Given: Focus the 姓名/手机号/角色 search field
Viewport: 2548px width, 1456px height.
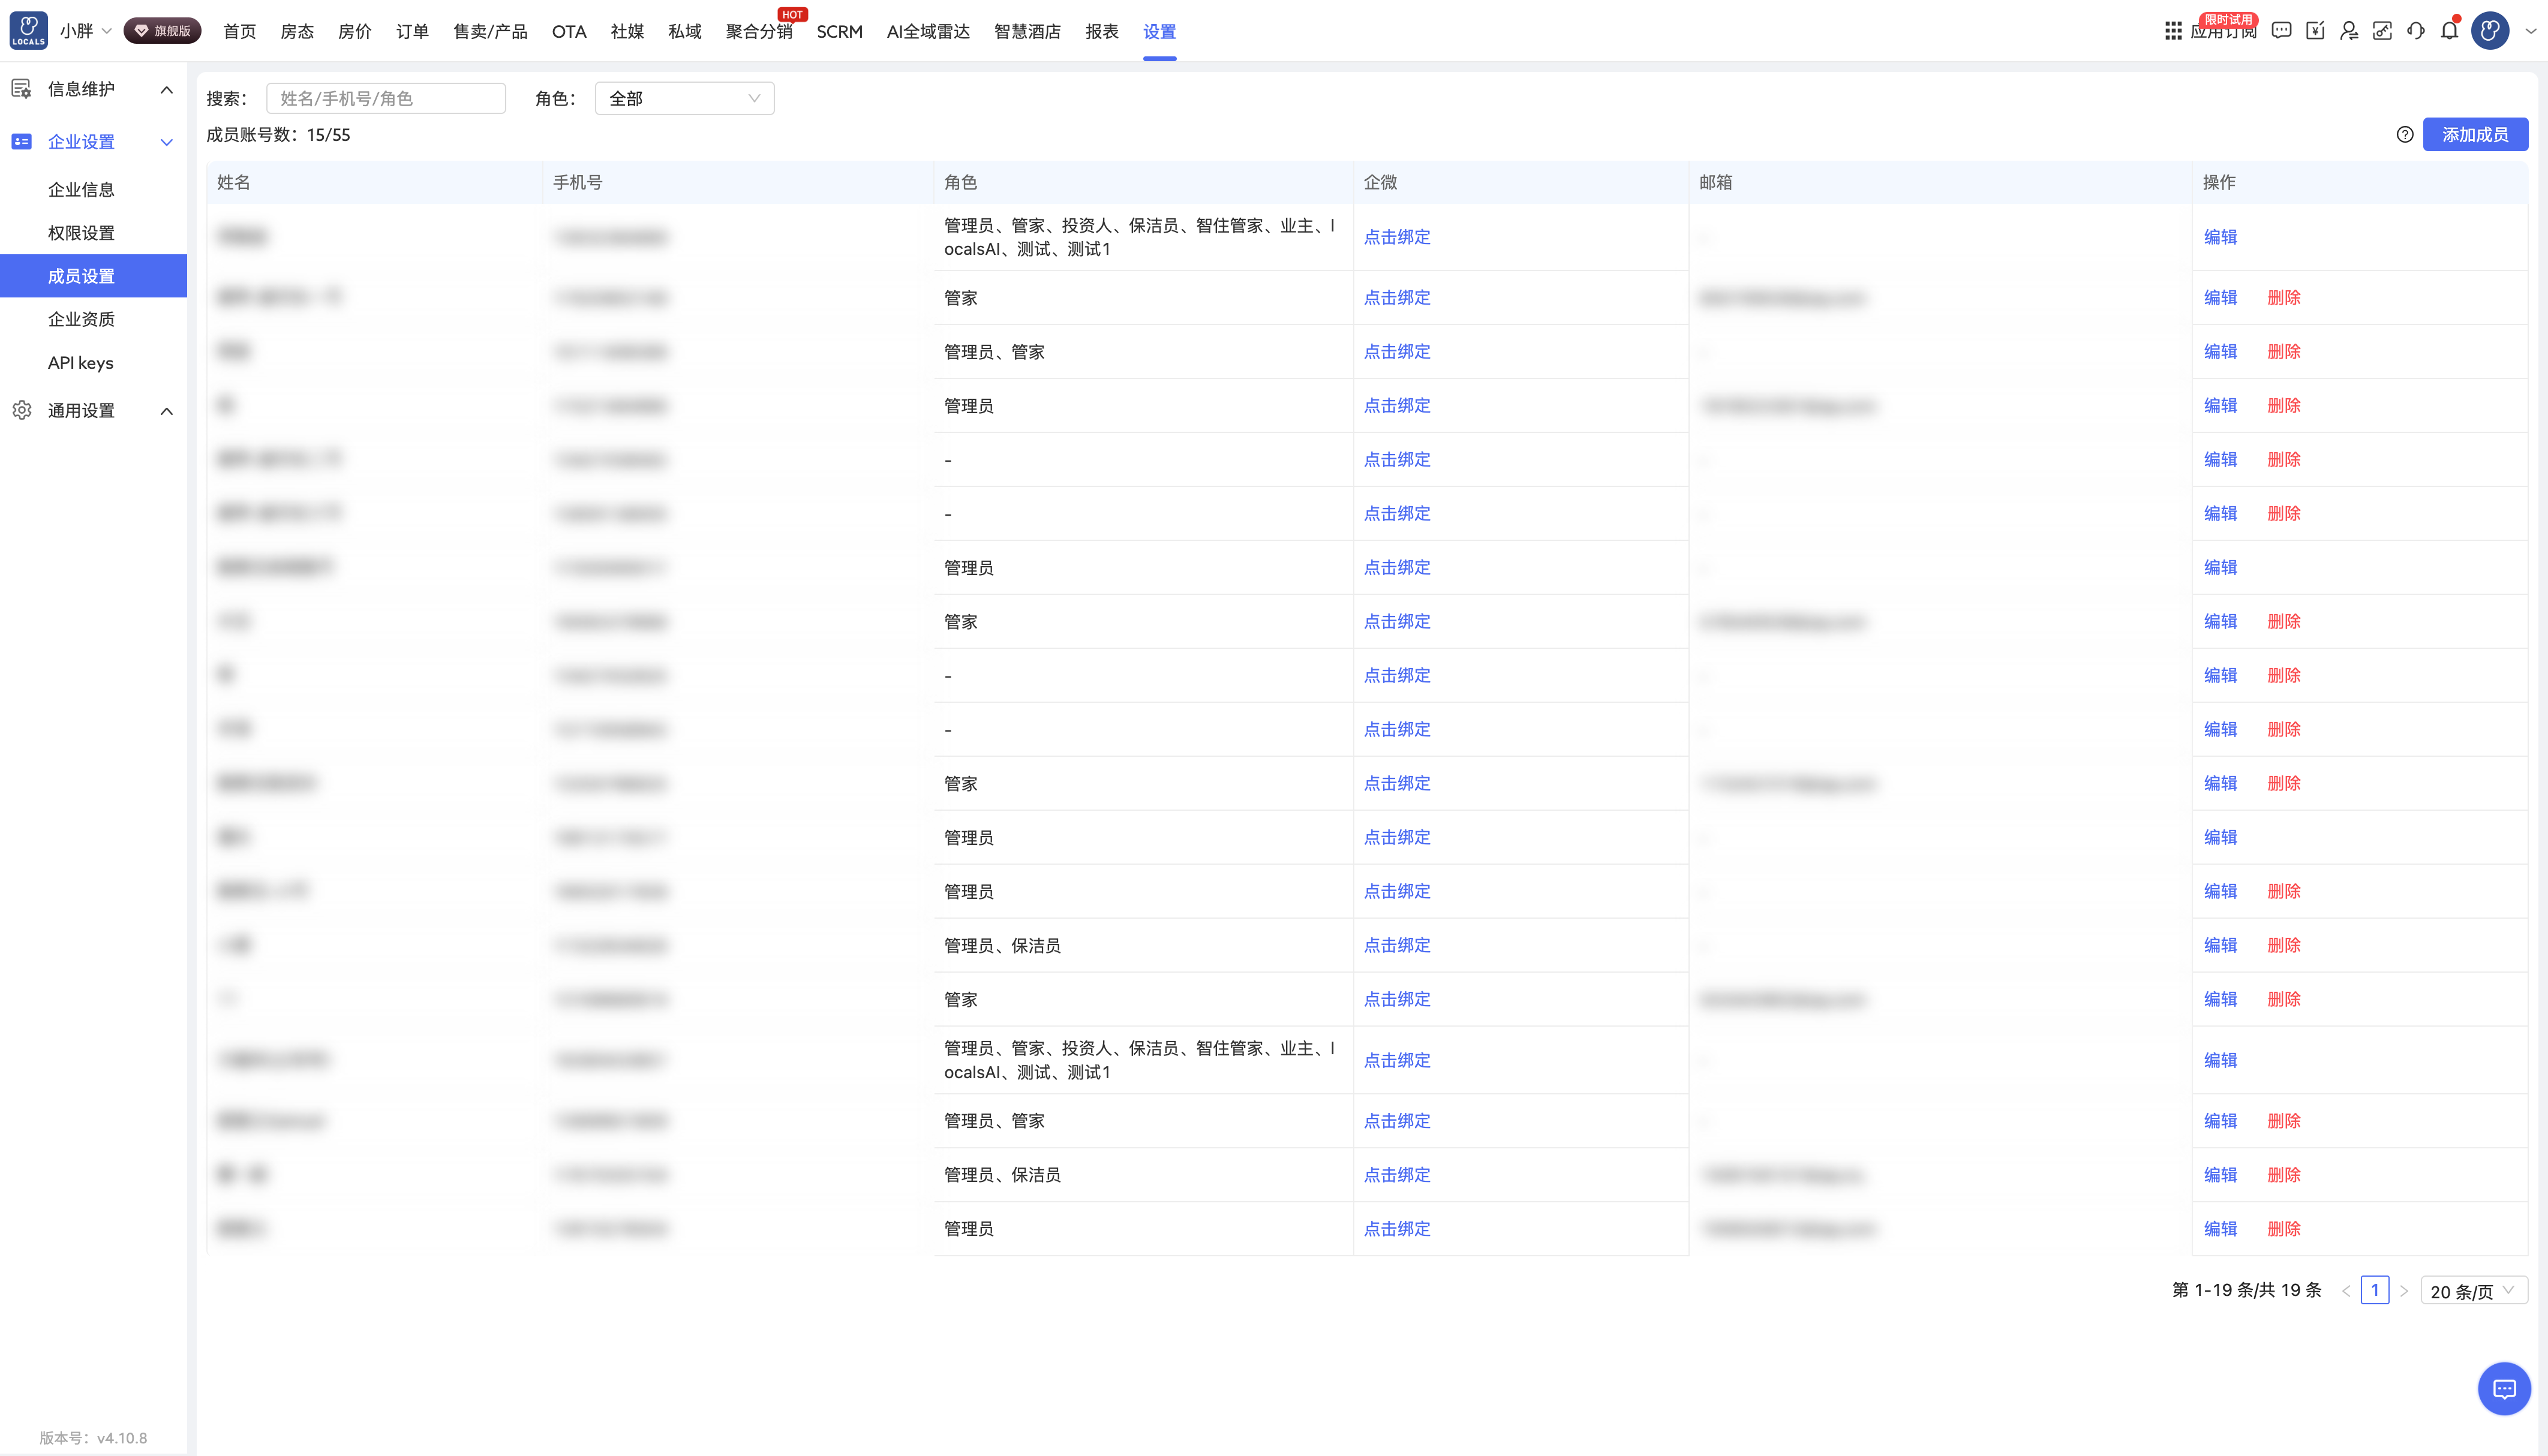Looking at the screenshot, I should pos(386,98).
